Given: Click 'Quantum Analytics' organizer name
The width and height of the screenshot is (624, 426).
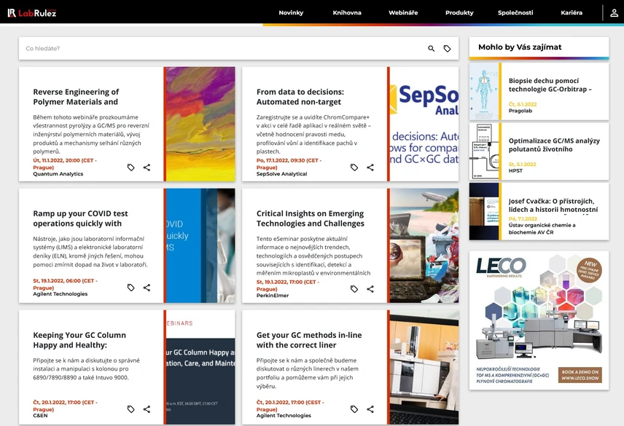Looking at the screenshot, I should tap(58, 174).
